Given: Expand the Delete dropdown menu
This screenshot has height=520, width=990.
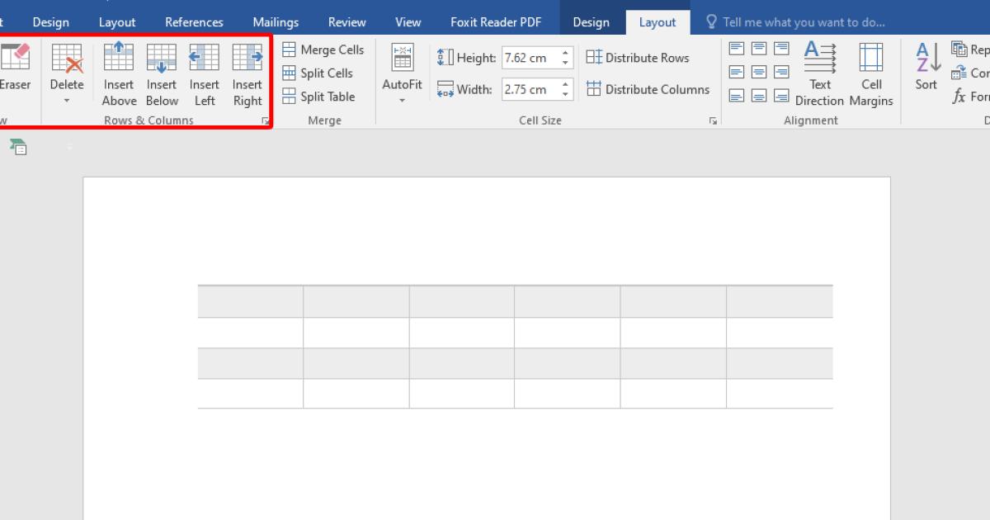Looking at the screenshot, I should pyautogui.click(x=67, y=102).
